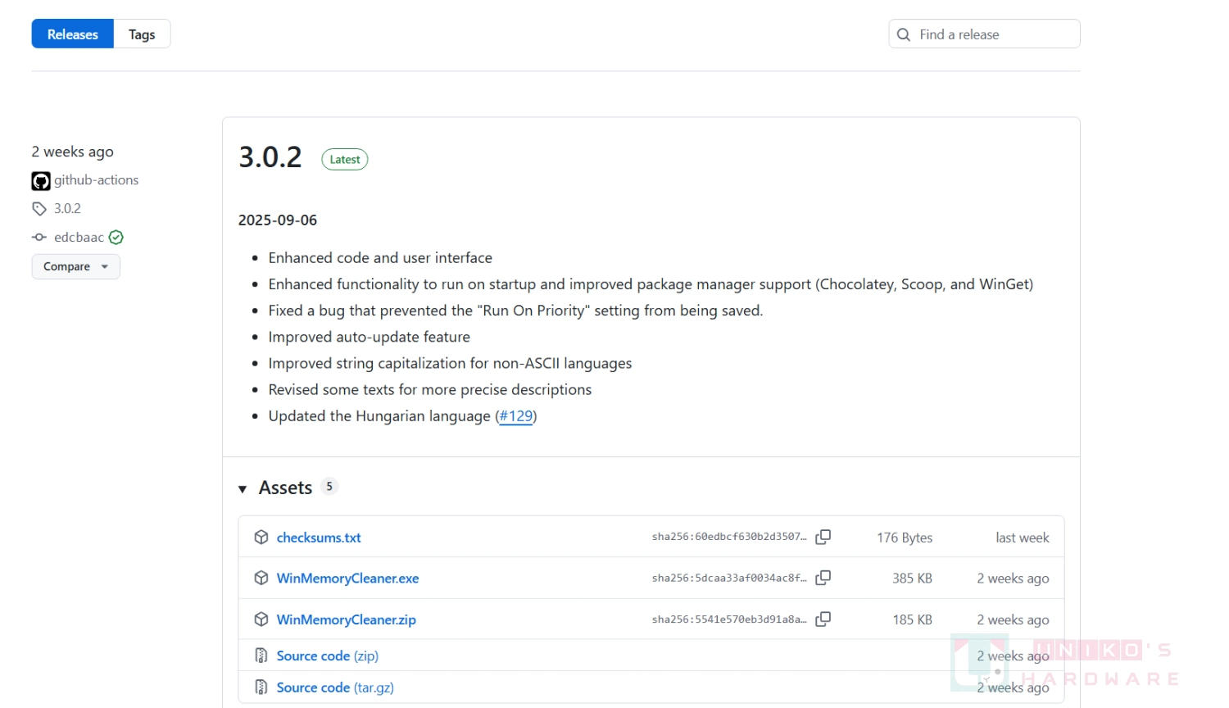Download WinMemoryCleaner.zip
Screen dimensions: 1229x708
(x=347, y=620)
